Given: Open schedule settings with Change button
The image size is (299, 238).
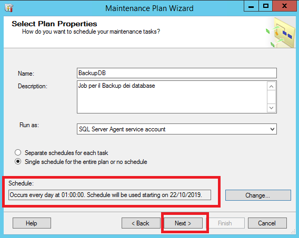Looking at the screenshot, I should (x=258, y=195).
